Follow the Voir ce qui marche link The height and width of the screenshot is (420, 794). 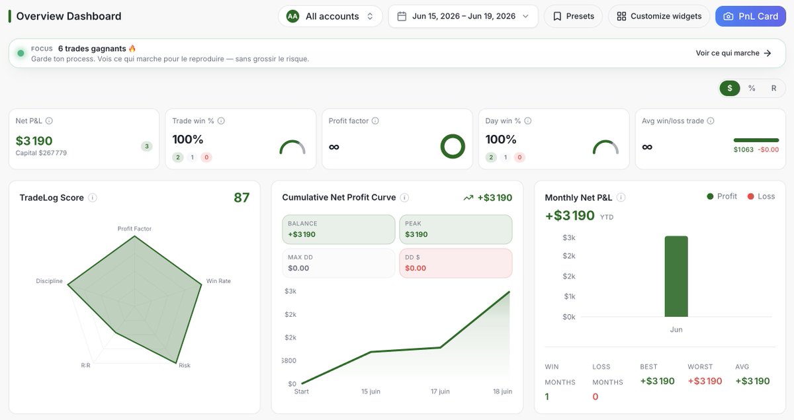[734, 53]
